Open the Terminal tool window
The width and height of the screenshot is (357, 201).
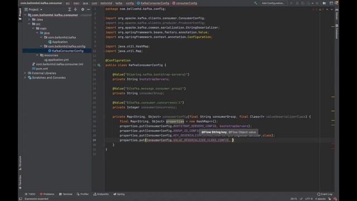pyautogui.click(x=66, y=194)
